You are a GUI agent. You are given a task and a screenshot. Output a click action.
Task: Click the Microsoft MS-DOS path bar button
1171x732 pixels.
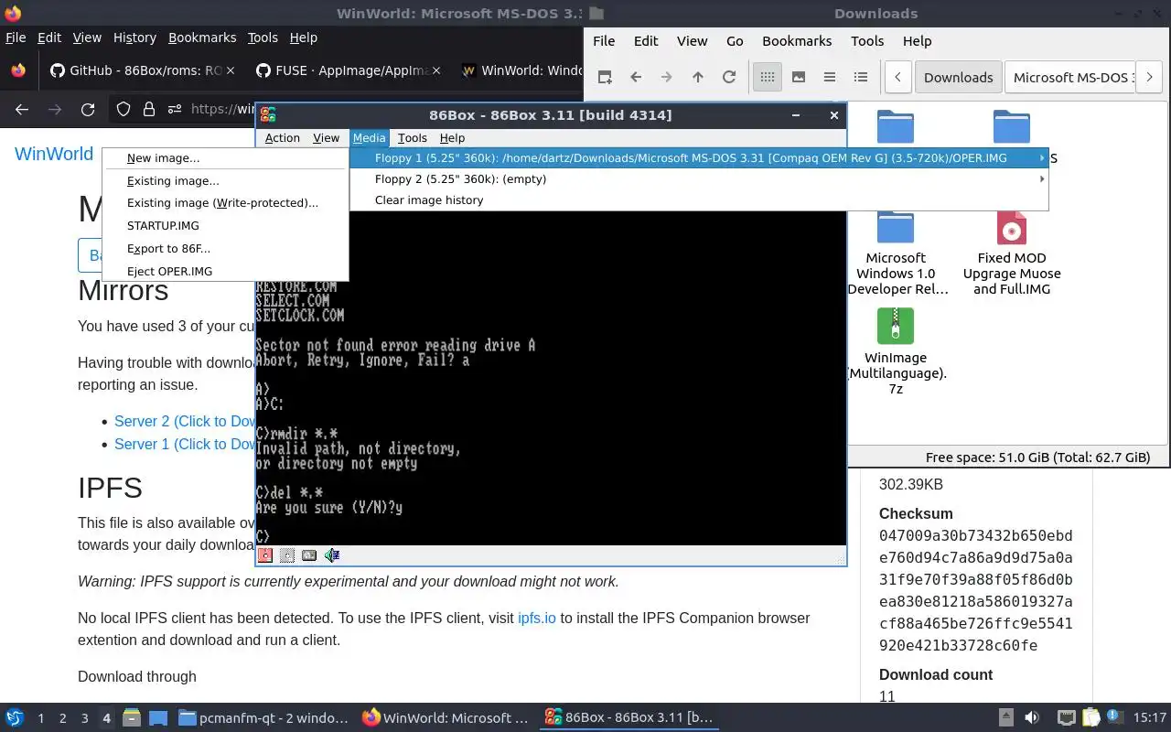[1072, 77]
